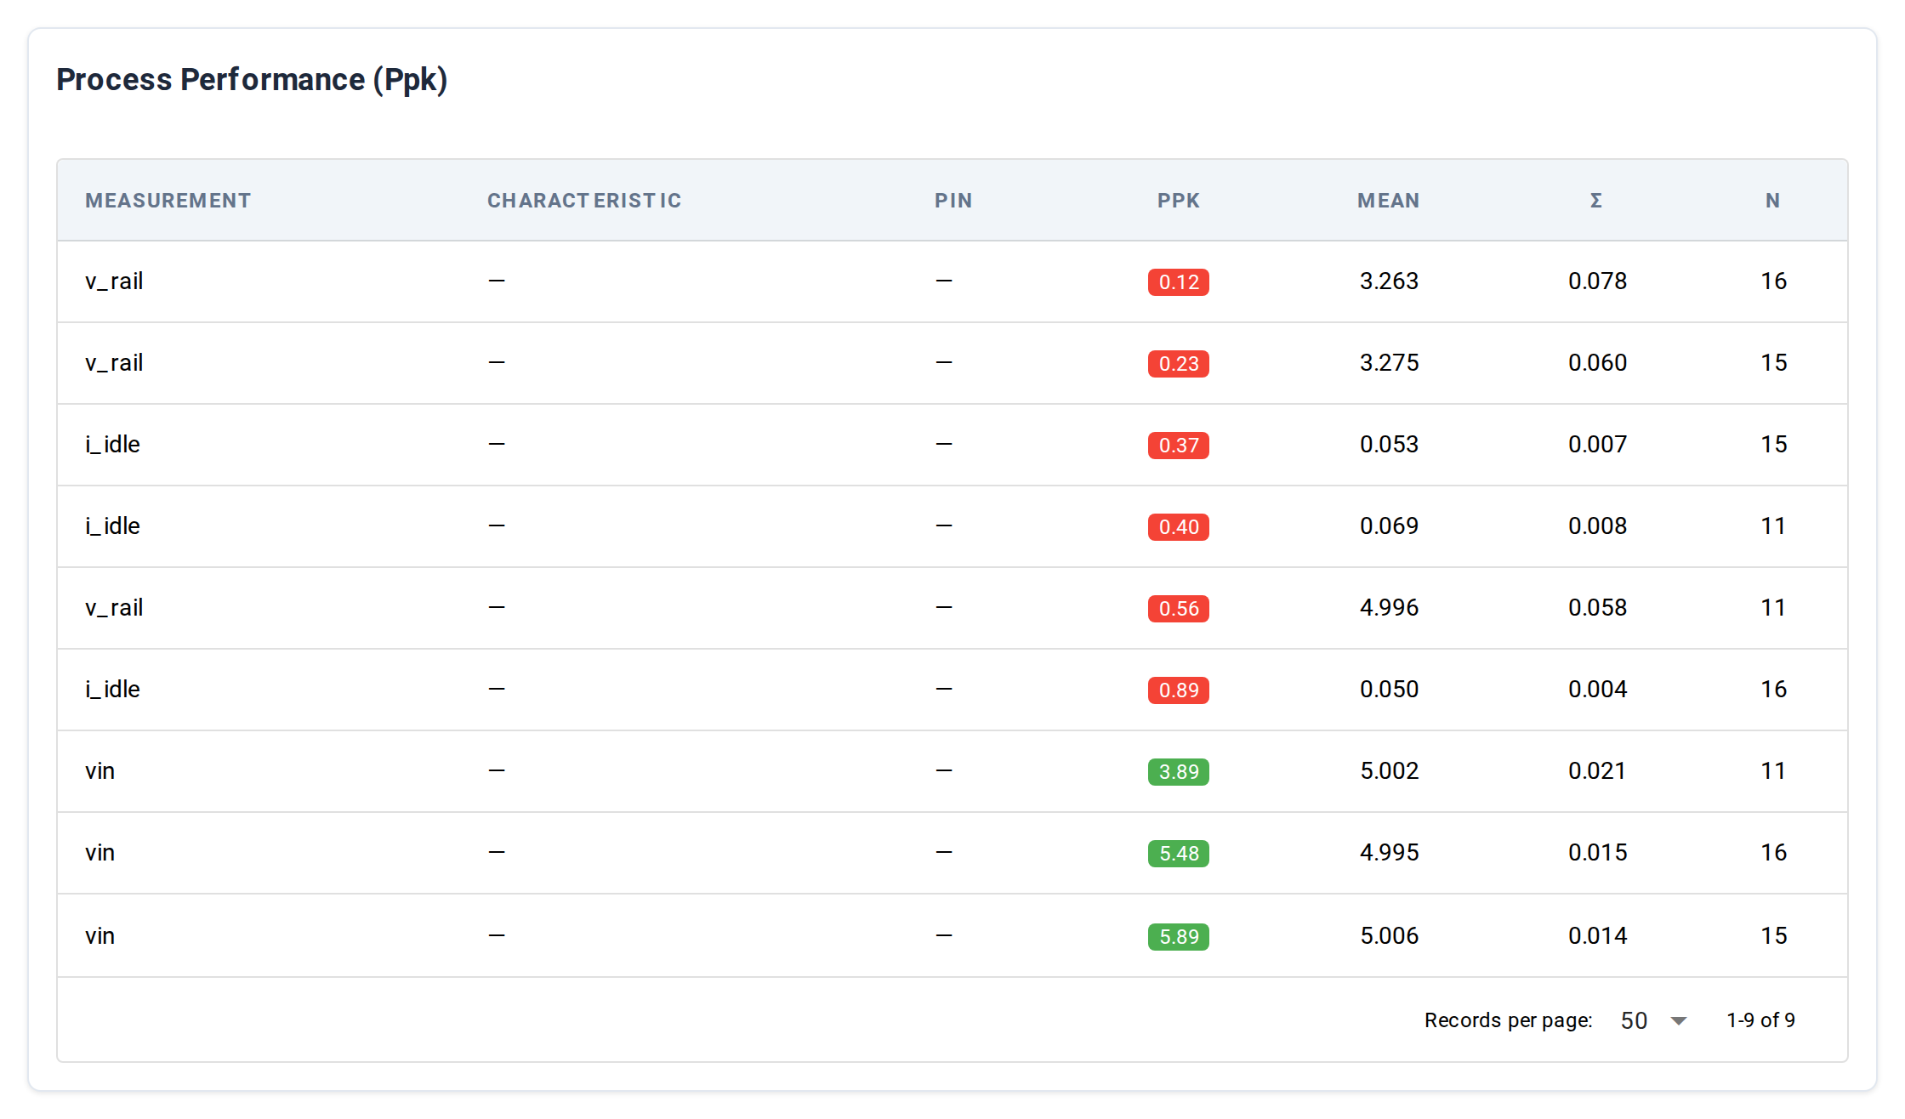
Task: Click the PPK column header
Action: click(x=1179, y=201)
